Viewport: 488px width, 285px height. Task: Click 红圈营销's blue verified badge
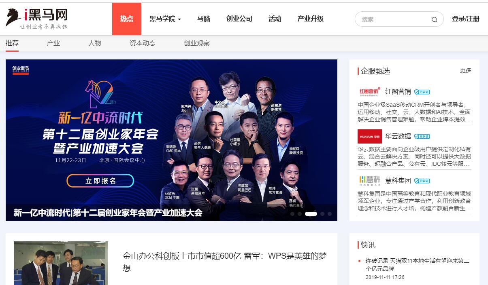point(422,92)
